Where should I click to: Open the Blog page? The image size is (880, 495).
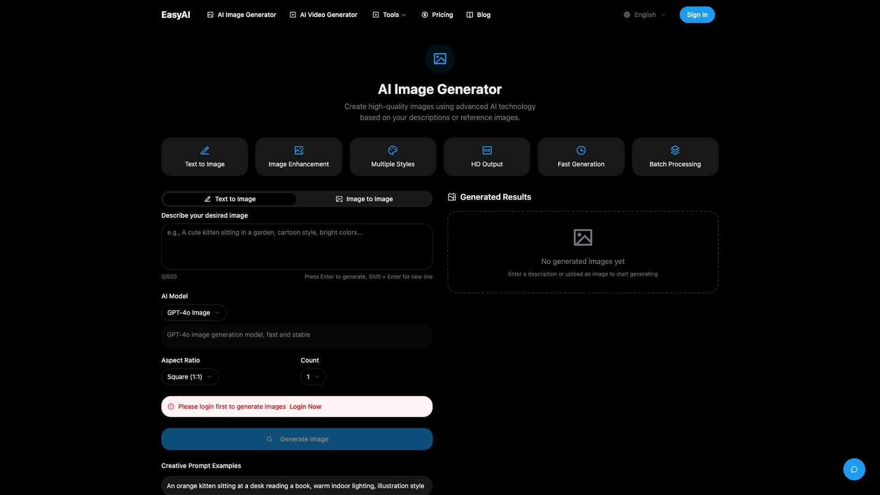[x=479, y=15]
